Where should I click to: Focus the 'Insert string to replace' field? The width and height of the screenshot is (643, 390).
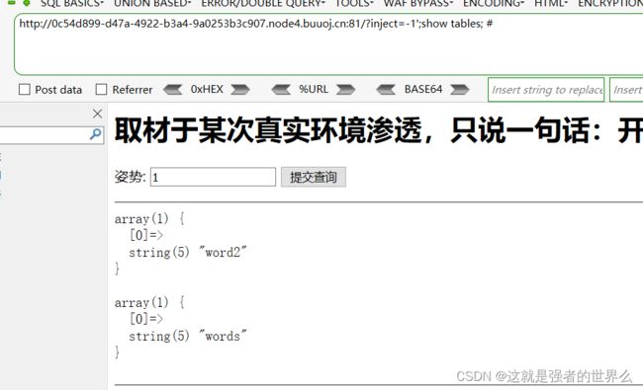coord(546,90)
